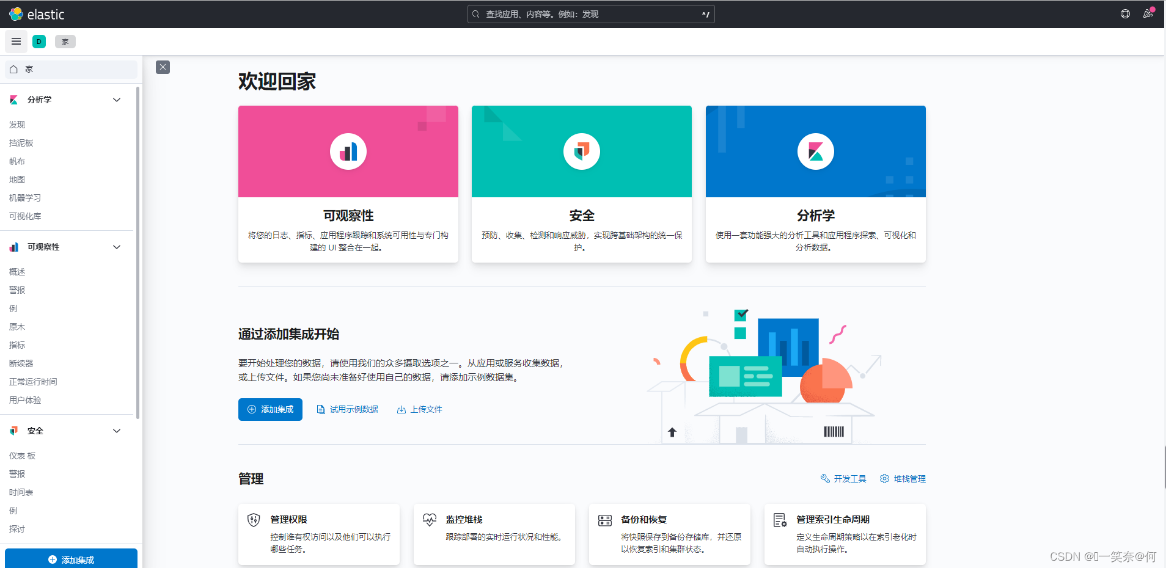
Task: Click the 监控堆栈 heartbeat icon
Action: pos(430,520)
